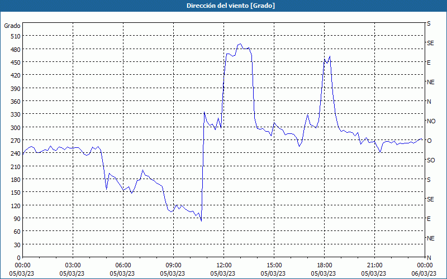This screenshot has width=447, height=279.
Task: Select the SE compass label level with 480
Action: [x=430, y=43]
